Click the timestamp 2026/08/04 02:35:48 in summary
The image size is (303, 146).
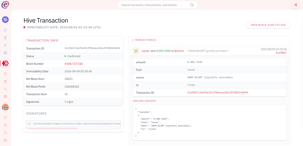click(x=273, y=49)
